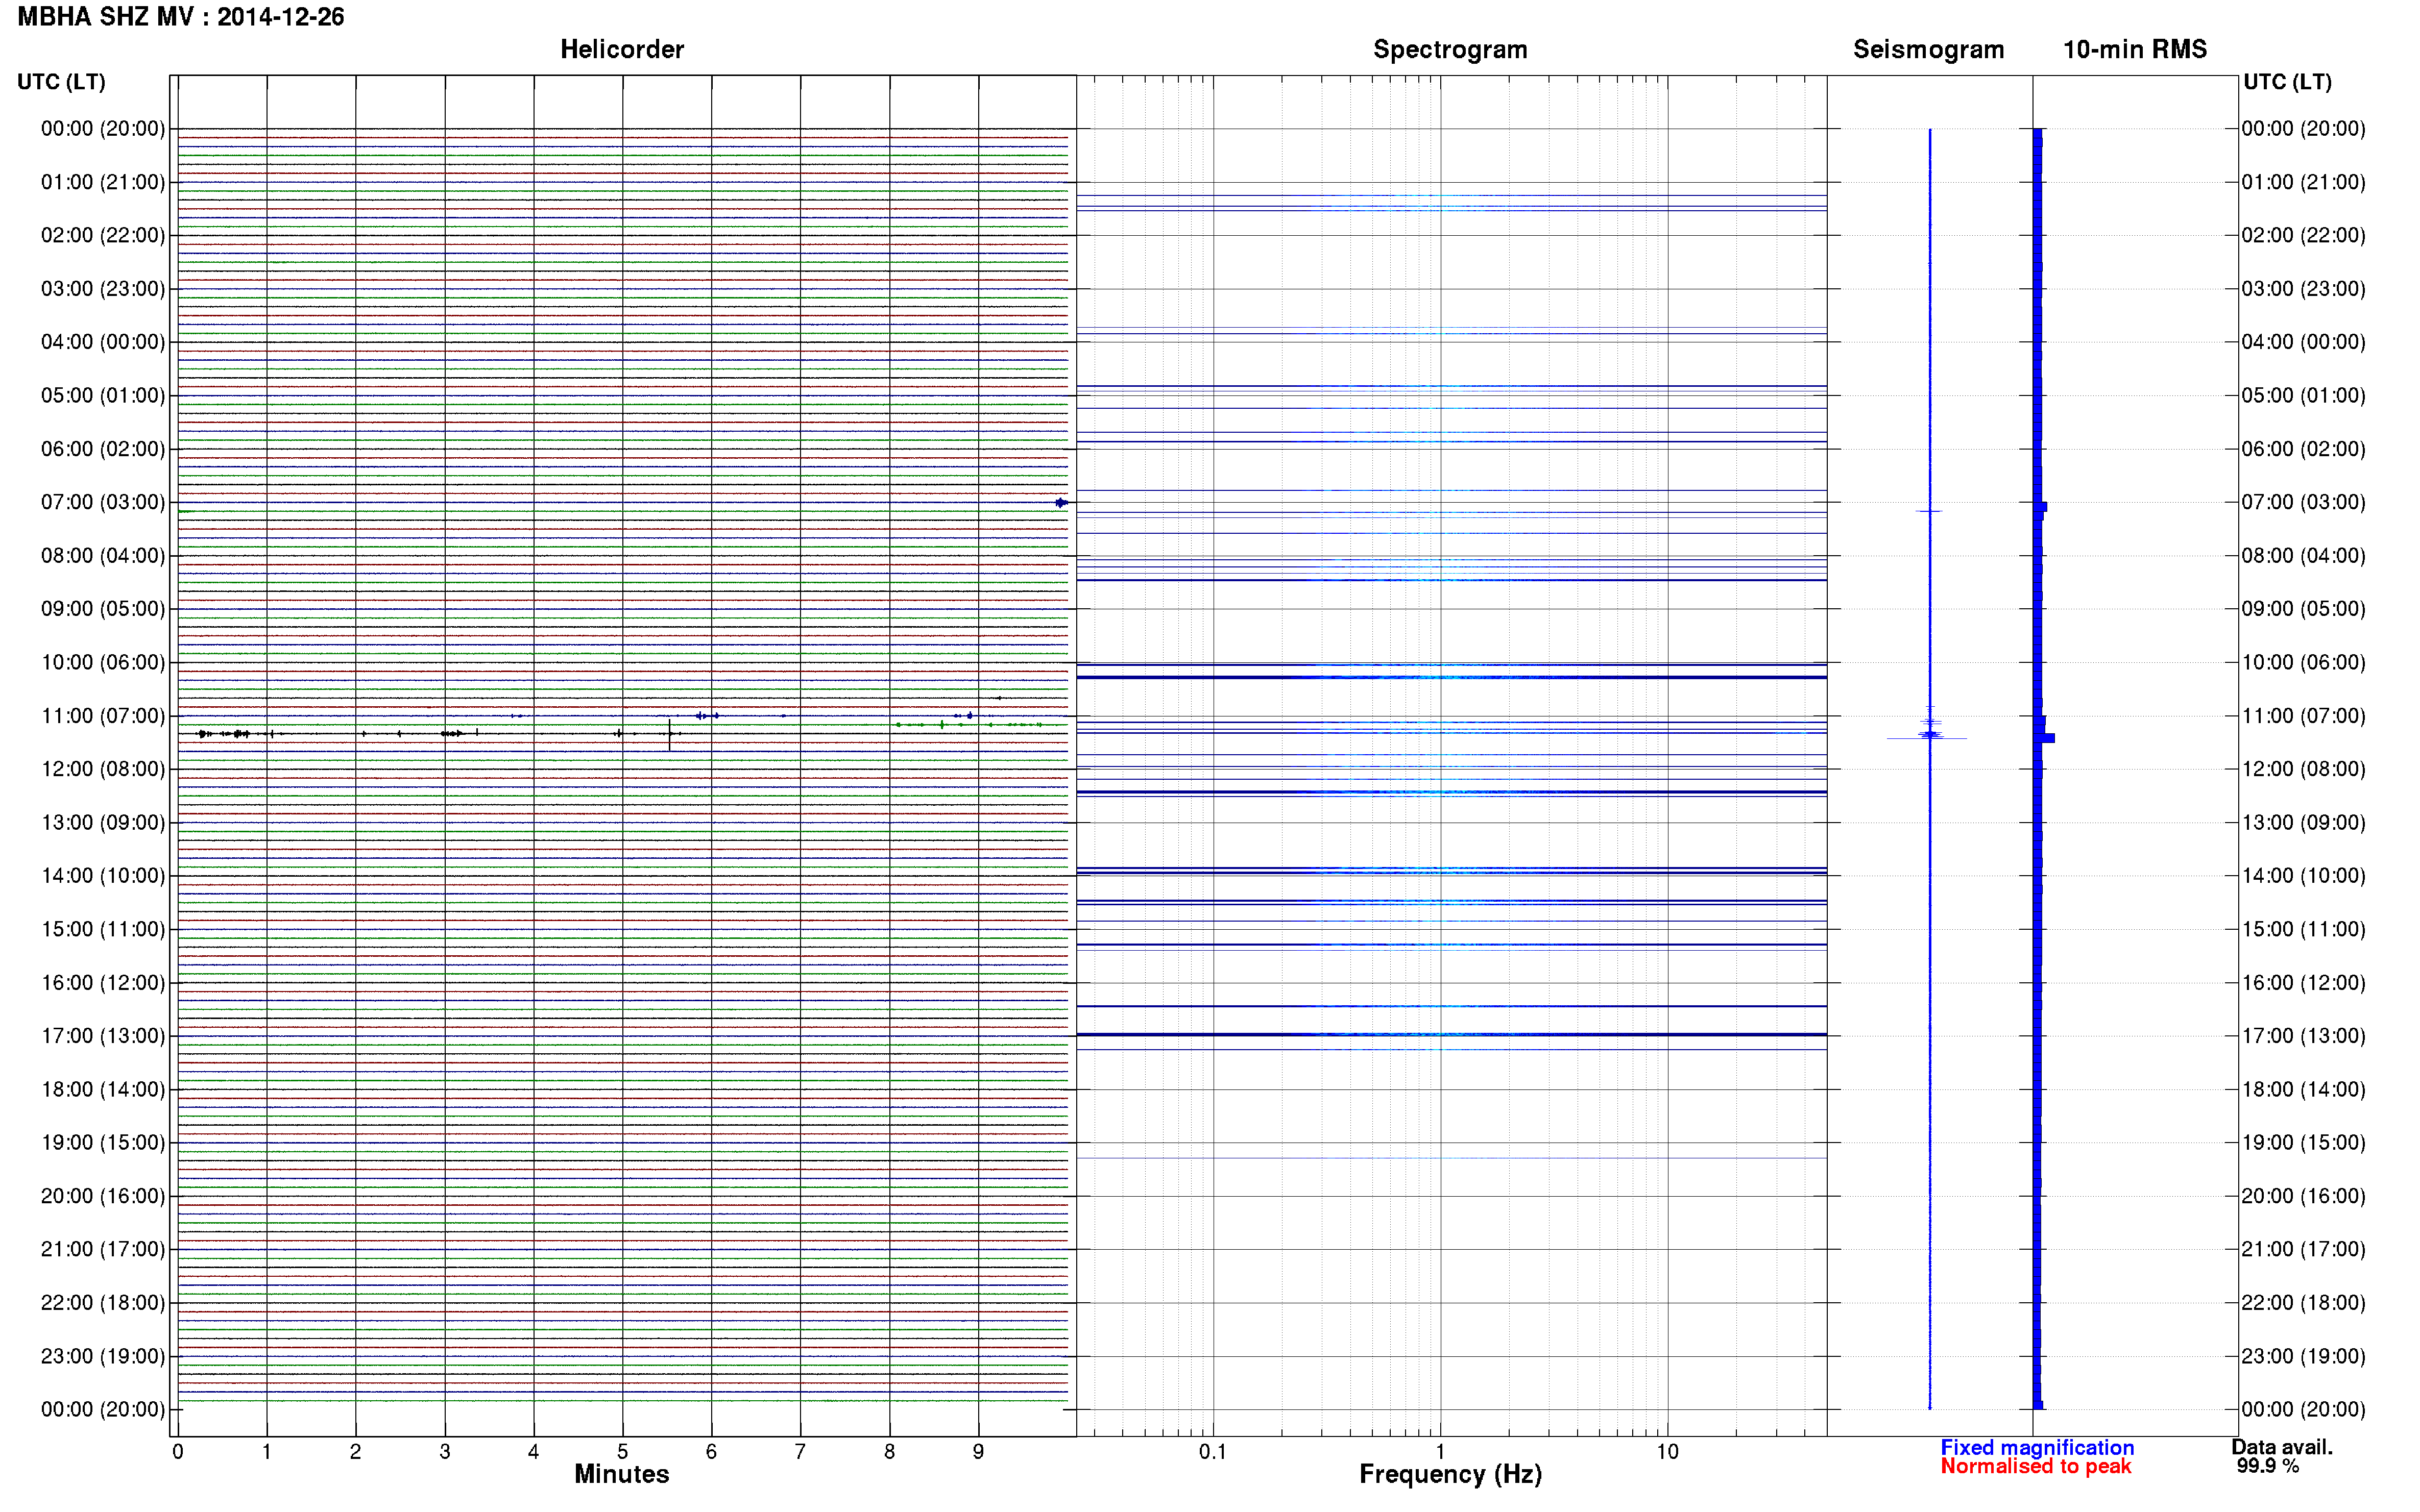Click the 3 tick on the Minutes axis

[444, 1452]
